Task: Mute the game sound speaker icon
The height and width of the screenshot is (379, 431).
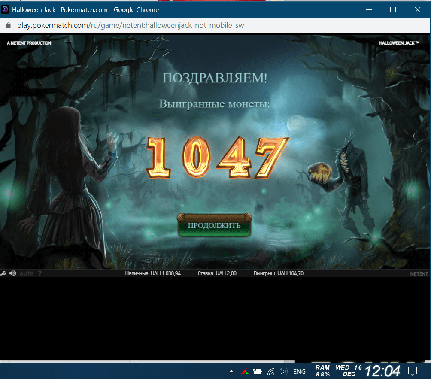Action: (12, 273)
